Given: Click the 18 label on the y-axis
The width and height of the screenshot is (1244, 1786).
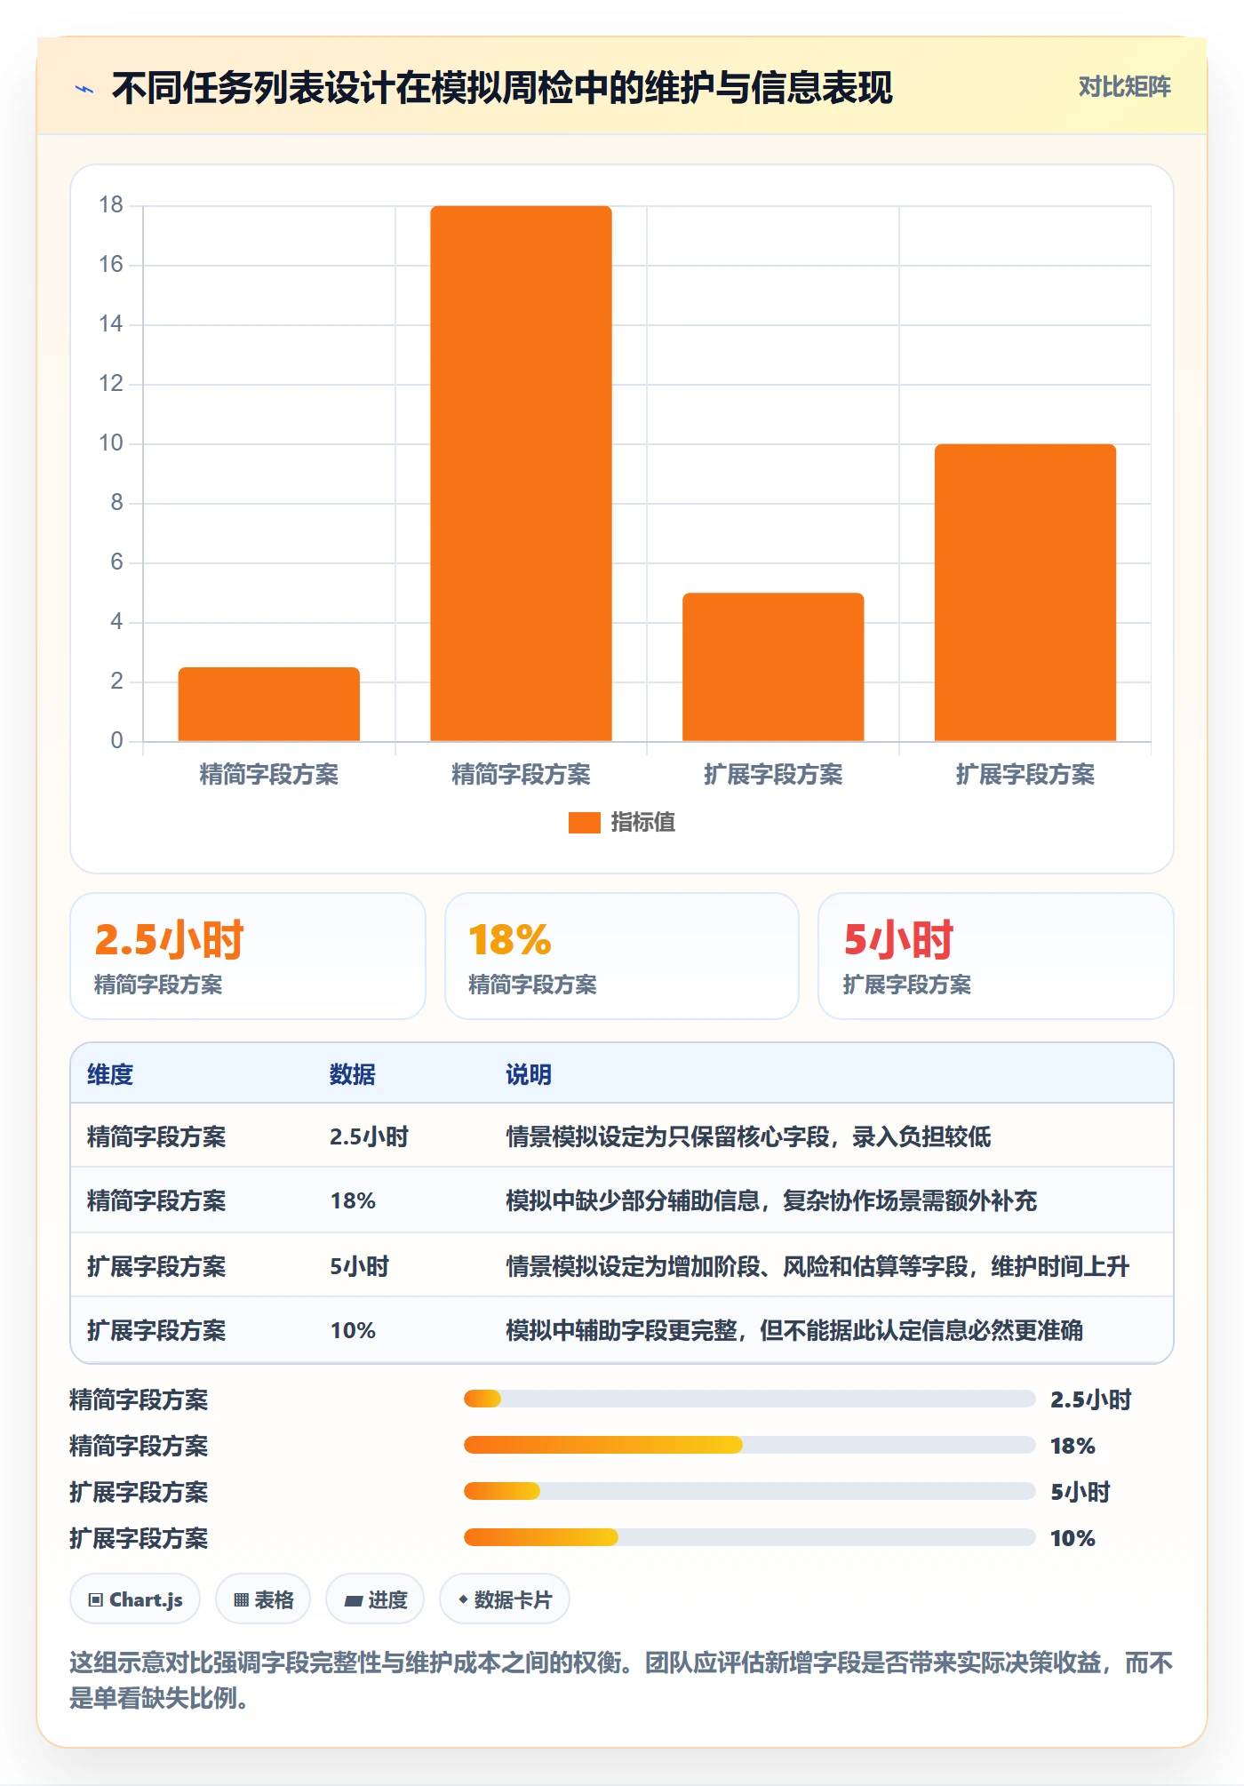Looking at the screenshot, I should tap(111, 205).
